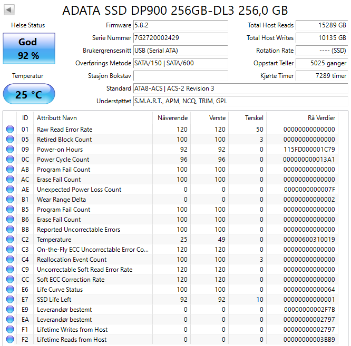Select the Lifetime Writes from Host name
The width and height of the screenshot is (351, 346).
pyautogui.click(x=72, y=330)
